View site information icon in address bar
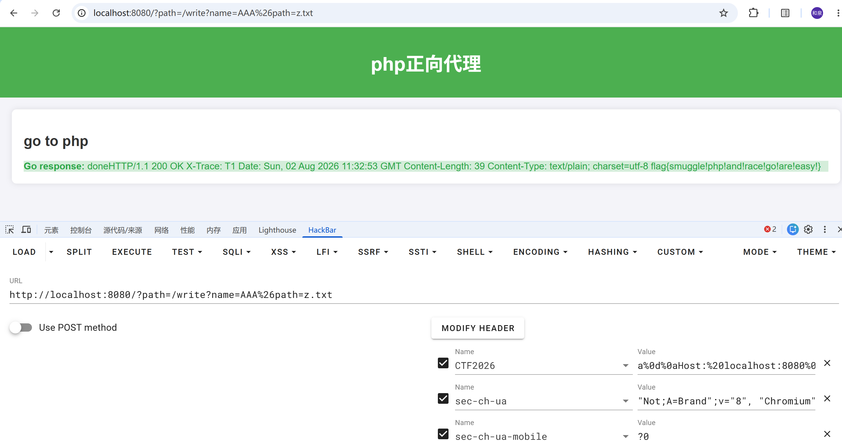Screen dimensions: 842x441 pyautogui.click(x=82, y=13)
